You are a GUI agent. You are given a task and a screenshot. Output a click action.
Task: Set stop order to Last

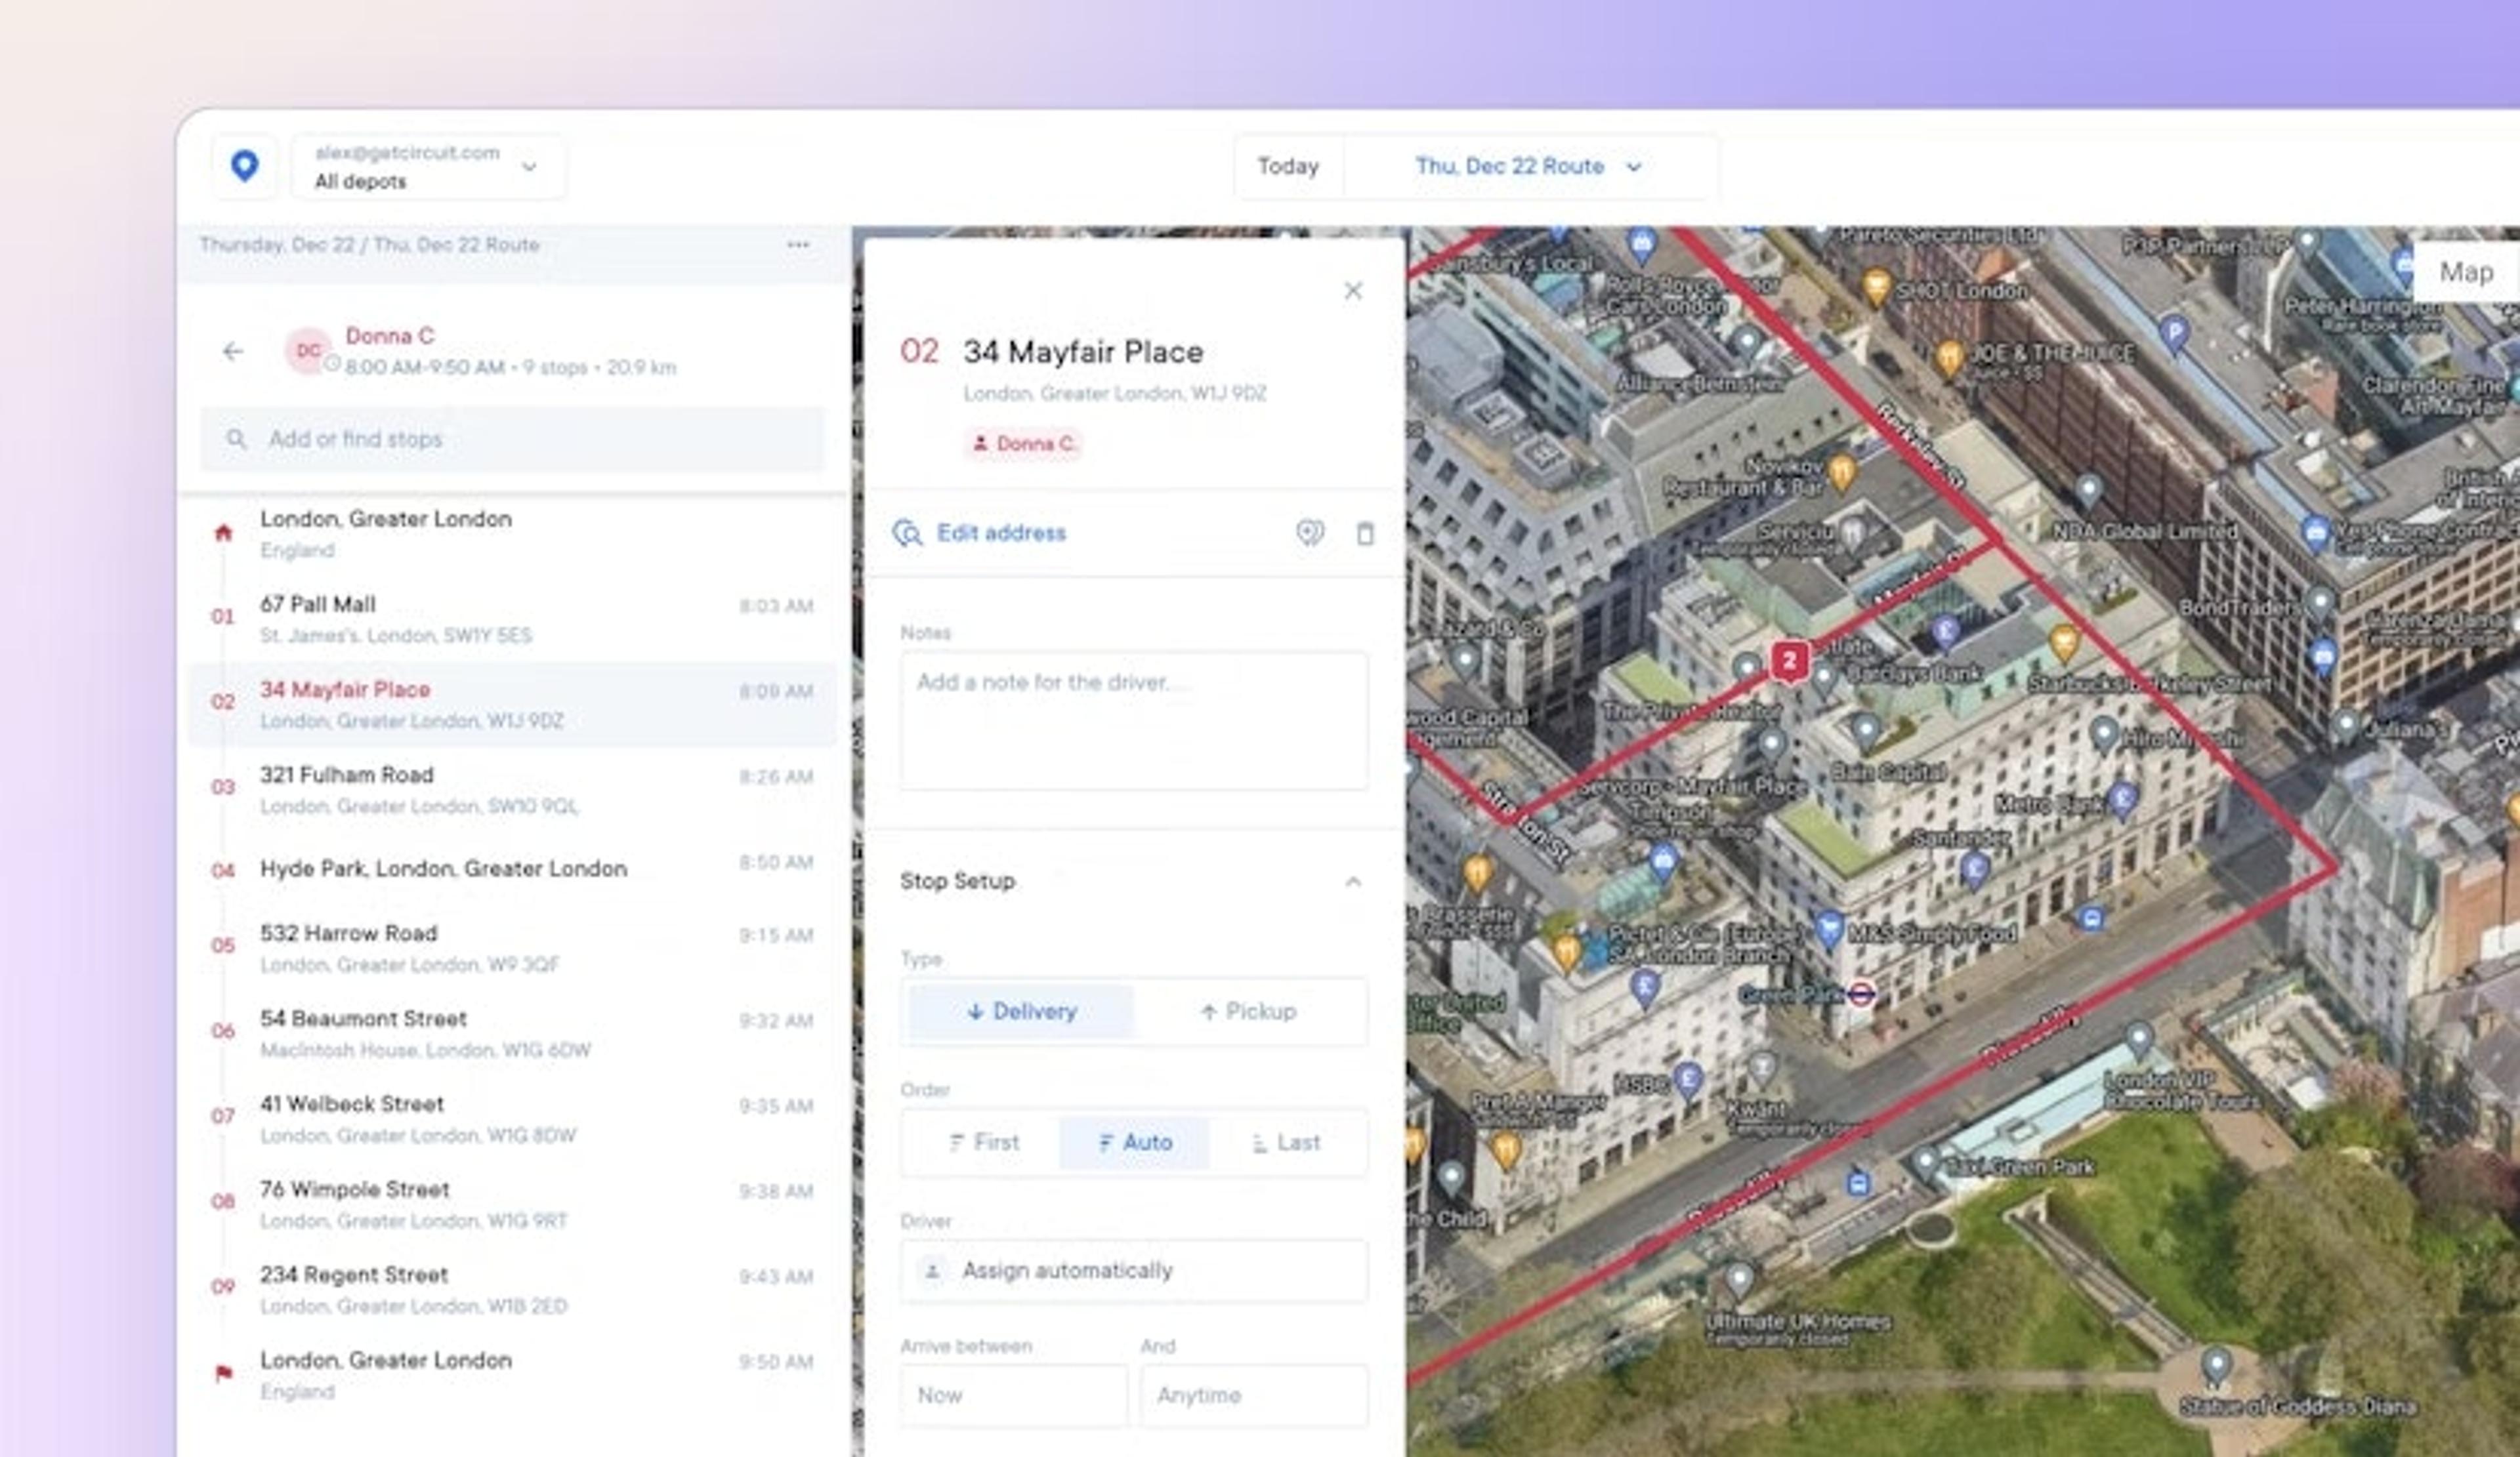click(1286, 1142)
